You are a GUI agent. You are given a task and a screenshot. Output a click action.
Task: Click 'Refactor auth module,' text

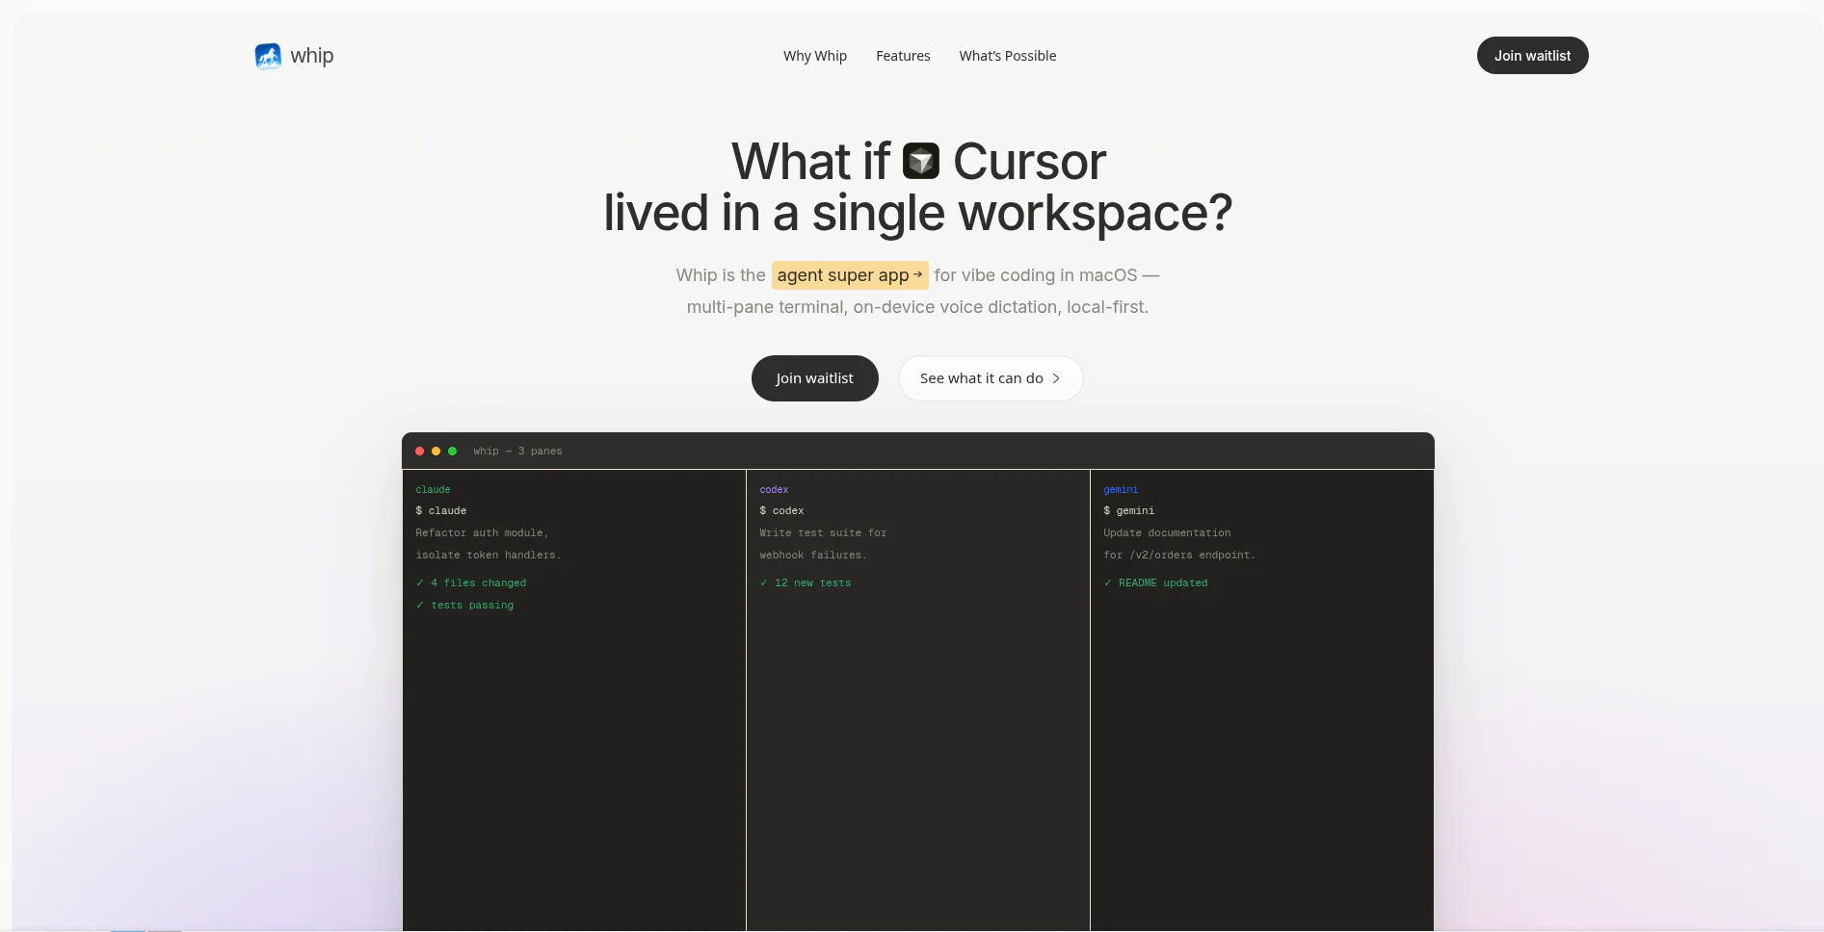[x=482, y=533]
